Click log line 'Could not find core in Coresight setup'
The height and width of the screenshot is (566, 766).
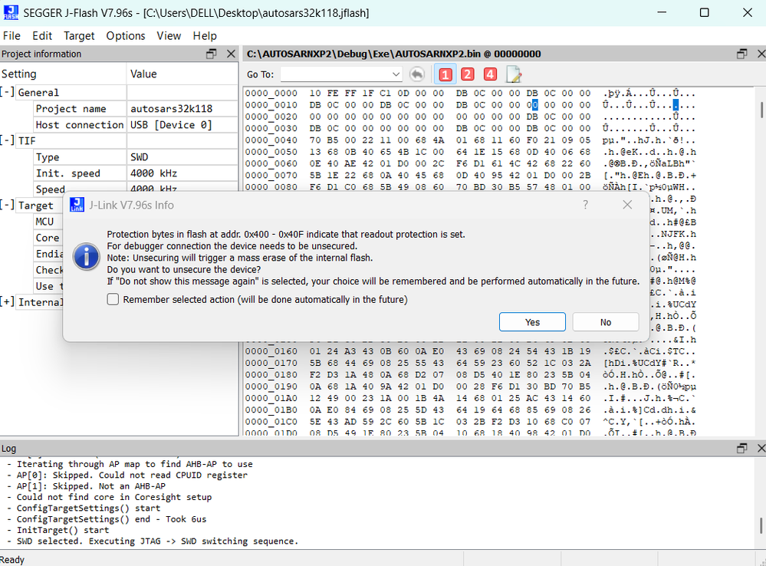click(113, 497)
